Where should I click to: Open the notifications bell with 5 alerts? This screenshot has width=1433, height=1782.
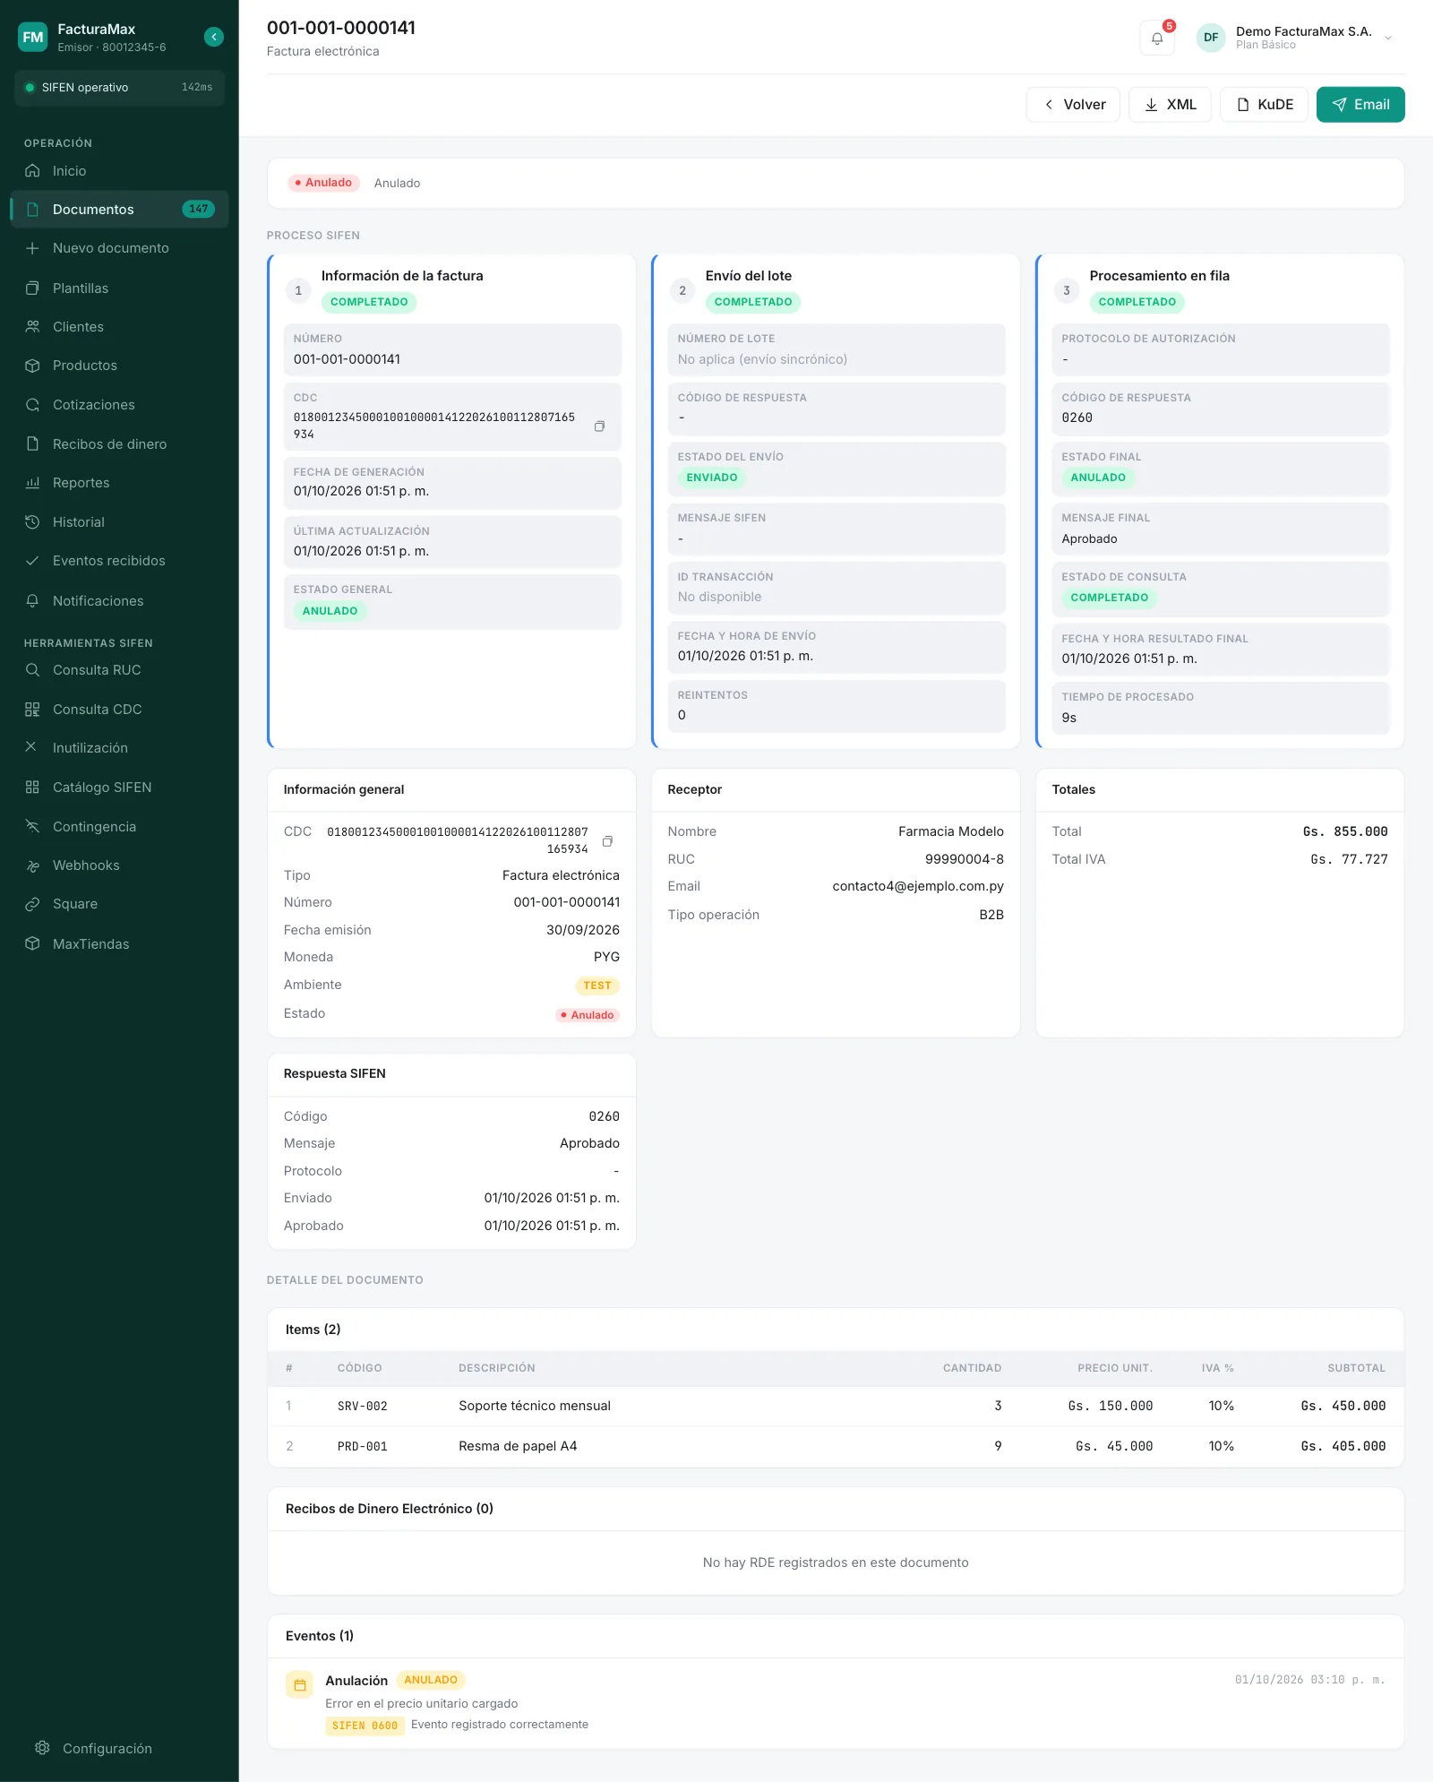click(1157, 38)
